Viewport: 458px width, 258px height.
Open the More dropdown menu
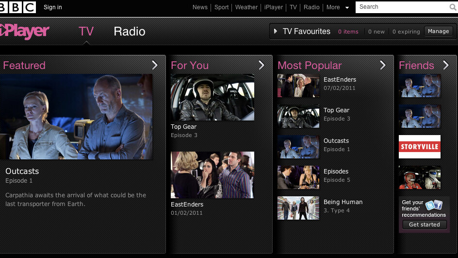[x=338, y=7]
